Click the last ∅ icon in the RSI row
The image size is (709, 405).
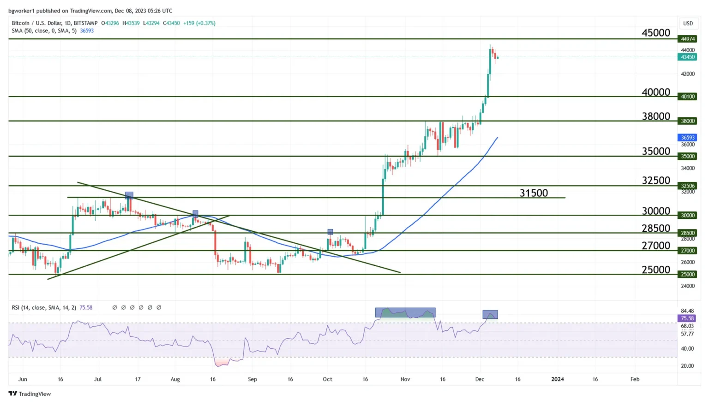pyautogui.click(x=159, y=307)
